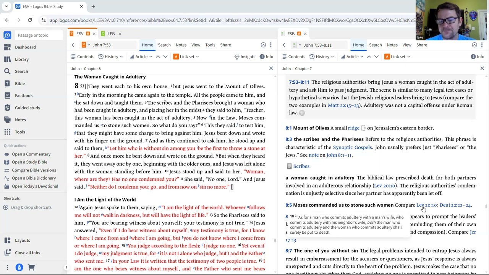
Task: Expand the History dropdown in FSB panel
Action: (322, 57)
